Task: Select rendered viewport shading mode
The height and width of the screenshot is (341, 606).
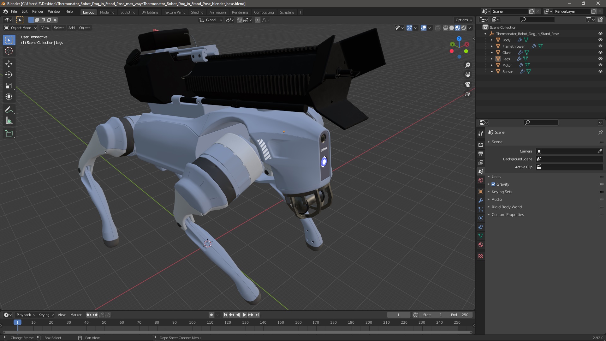Action: click(x=464, y=28)
